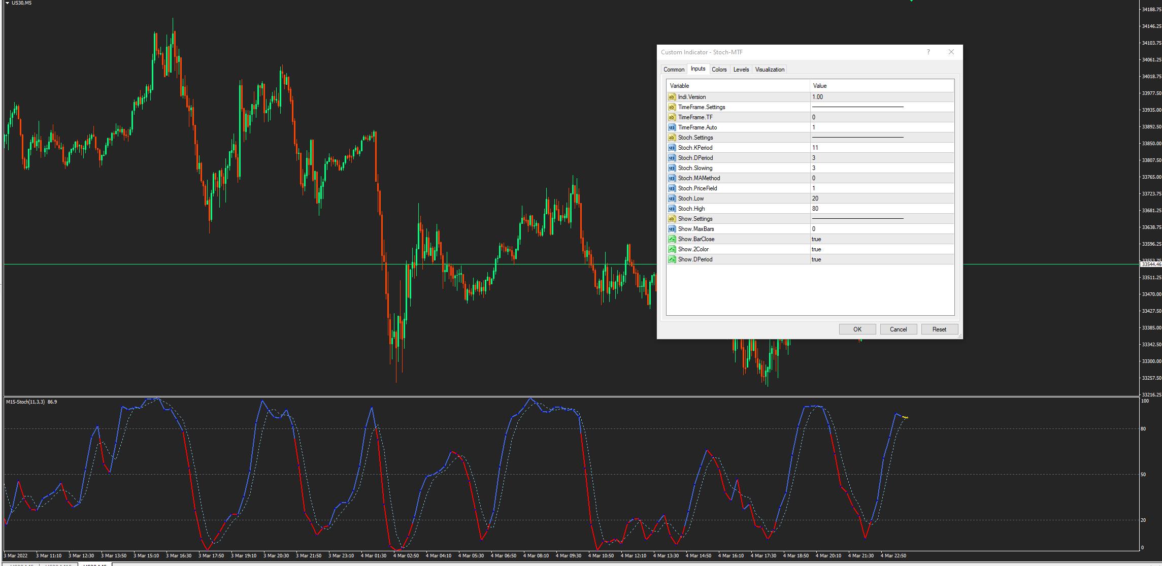Toggle the Show.2Color true value
This screenshot has width=1162, height=566.
click(816, 249)
